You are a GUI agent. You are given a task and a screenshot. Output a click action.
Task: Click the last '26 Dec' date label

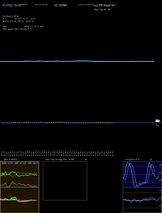pos(113,153)
